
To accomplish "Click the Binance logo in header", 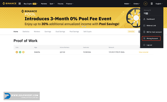I will click(x=9, y=4).
